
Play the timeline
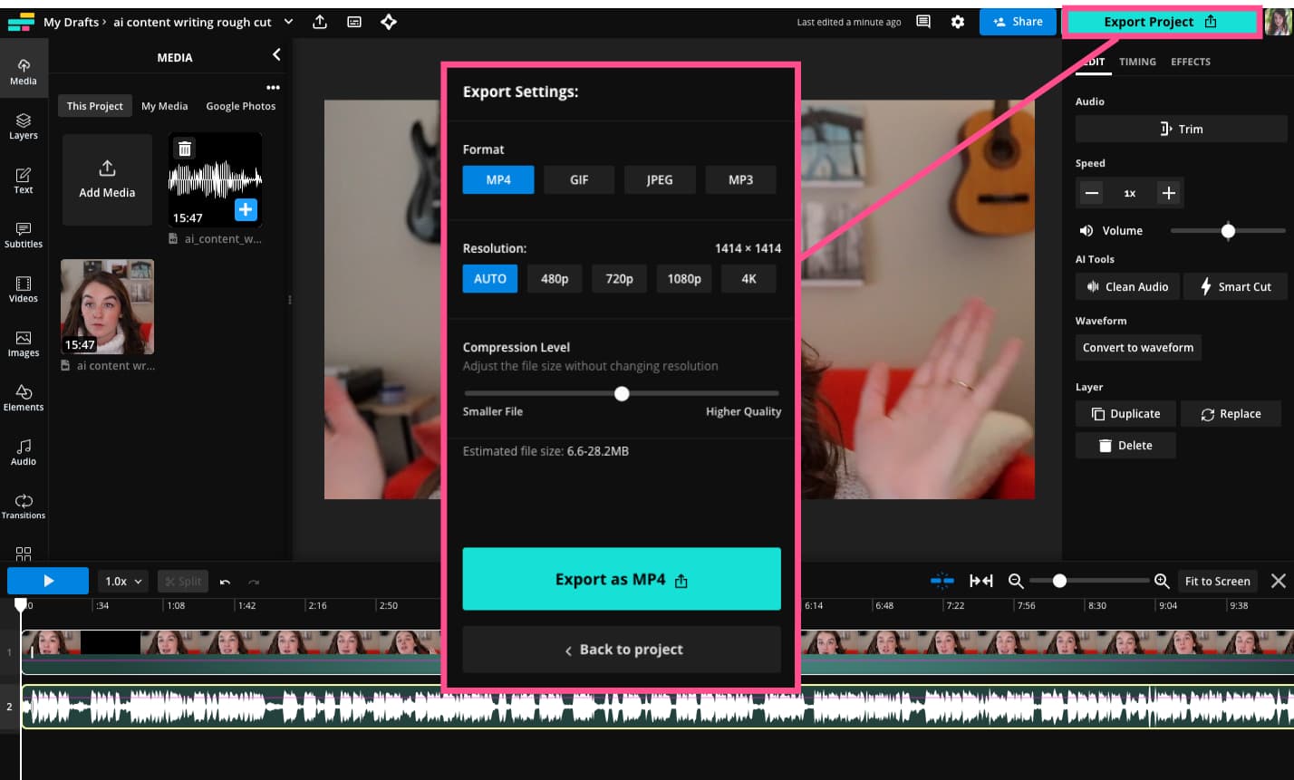click(48, 581)
